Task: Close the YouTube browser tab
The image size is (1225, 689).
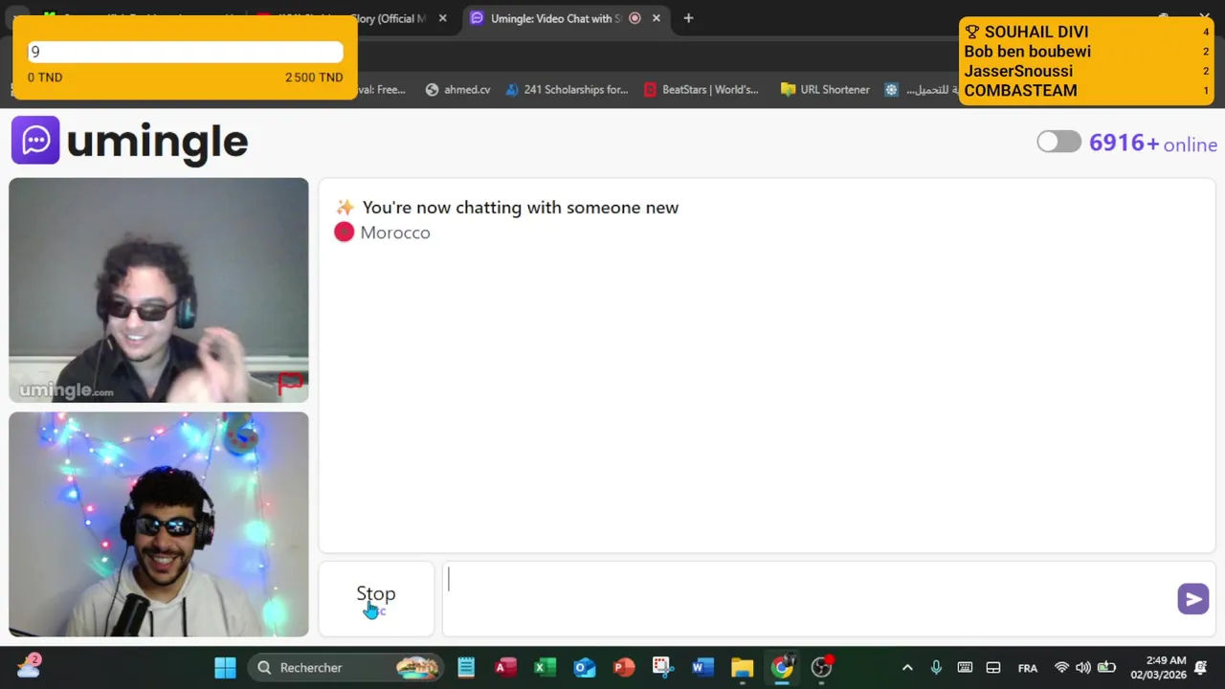Action: (x=442, y=18)
